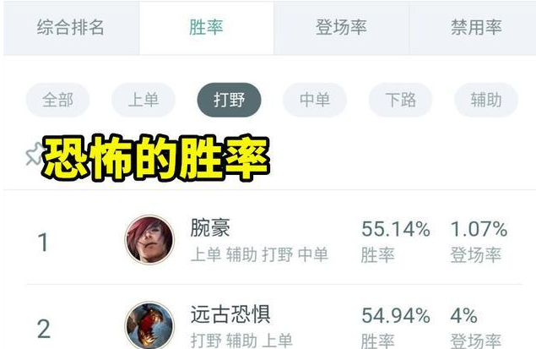This screenshot has width=536, height=349.
Task: Filter by 上单 position
Action: coord(143,100)
